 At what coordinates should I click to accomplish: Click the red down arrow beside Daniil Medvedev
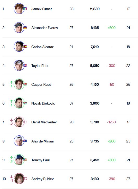click(11, 120)
